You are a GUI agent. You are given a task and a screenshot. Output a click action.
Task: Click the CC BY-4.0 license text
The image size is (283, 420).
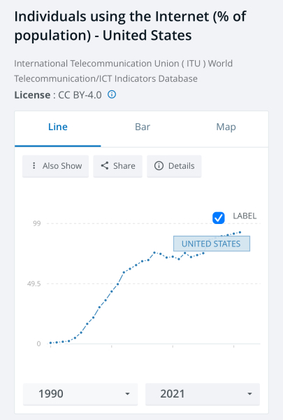[x=80, y=94]
